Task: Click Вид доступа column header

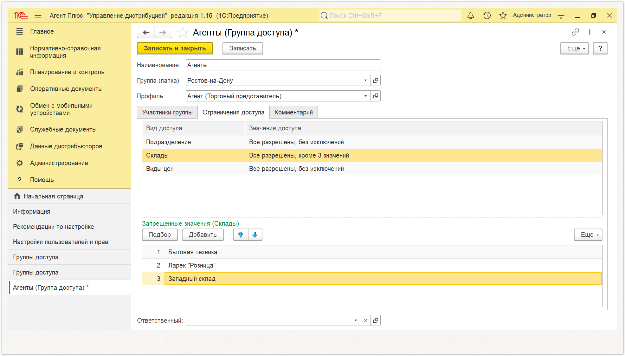Action: [194, 128]
